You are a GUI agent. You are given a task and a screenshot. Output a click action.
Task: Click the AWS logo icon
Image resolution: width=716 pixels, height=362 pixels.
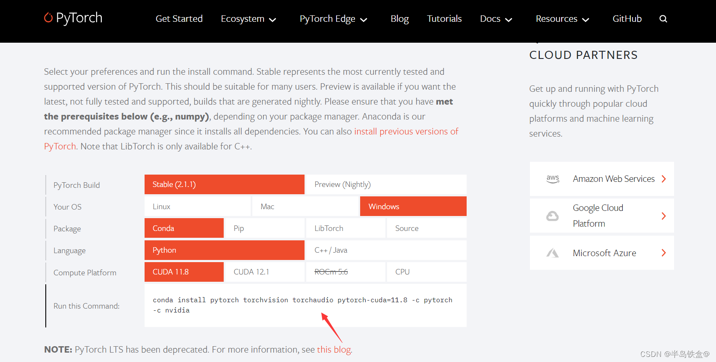coord(553,179)
